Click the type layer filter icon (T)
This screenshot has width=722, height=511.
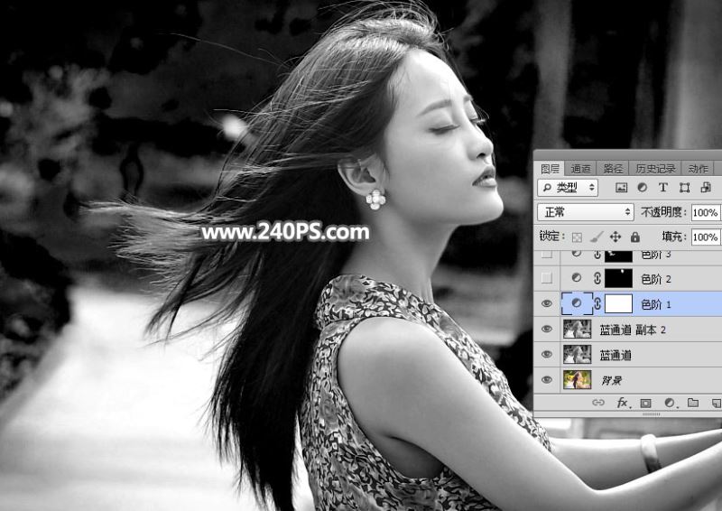[663, 188]
